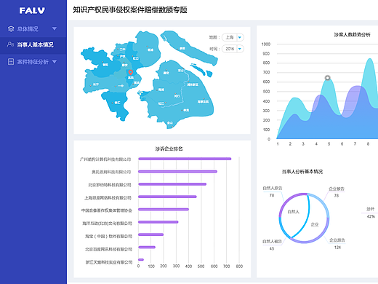The image size is (378, 284).
Task: Click the 浦东新区 district on the map
Action: point(193,84)
